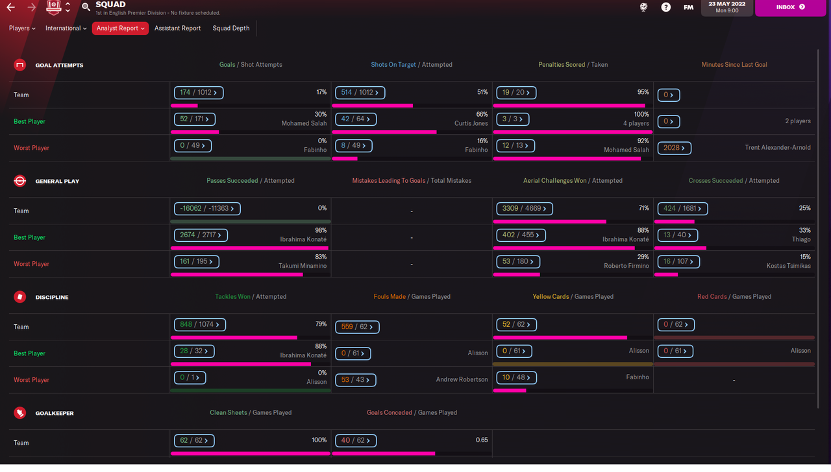Open team yellow cards 52 / 62
The width and height of the screenshot is (831, 472).
516,325
